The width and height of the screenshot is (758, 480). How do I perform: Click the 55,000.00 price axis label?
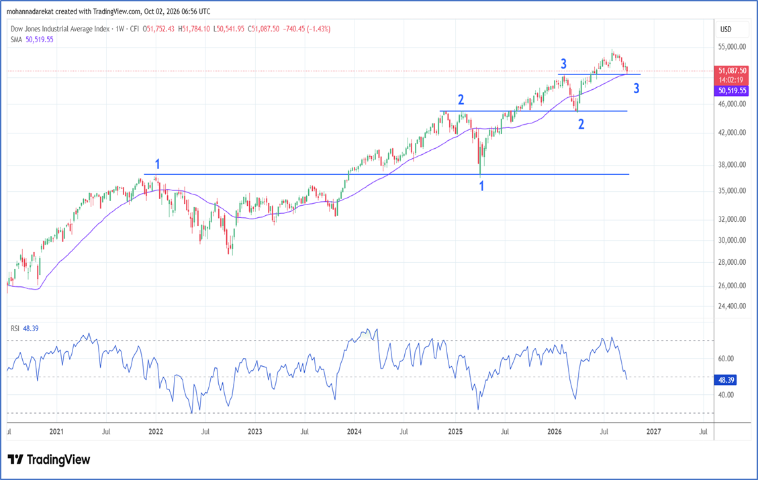click(732, 47)
